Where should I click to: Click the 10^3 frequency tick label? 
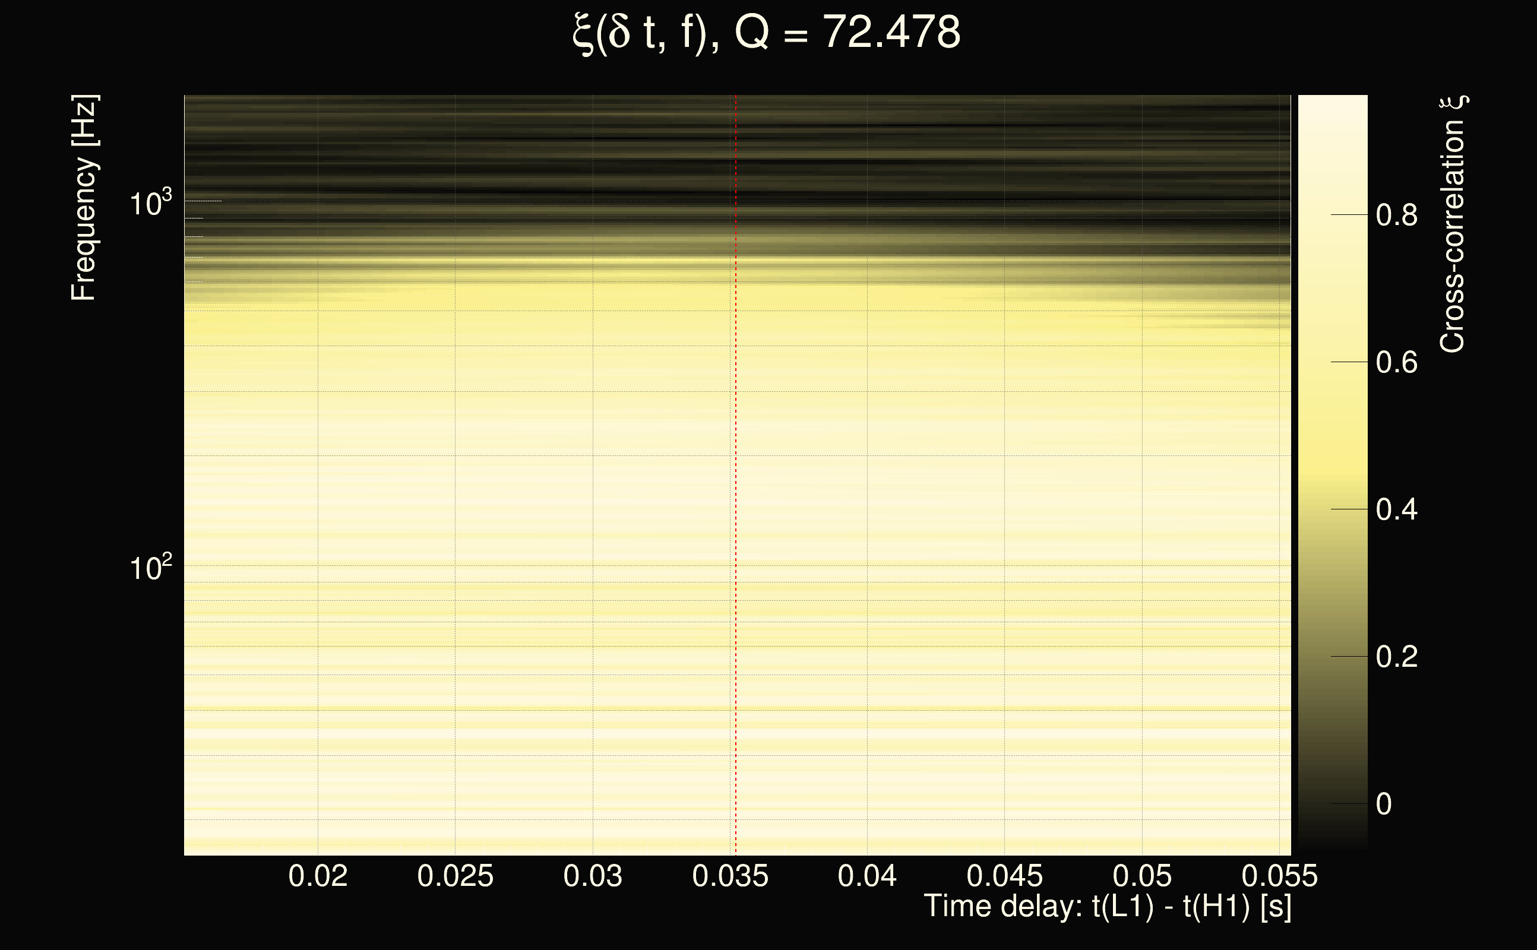pyautogui.click(x=150, y=204)
